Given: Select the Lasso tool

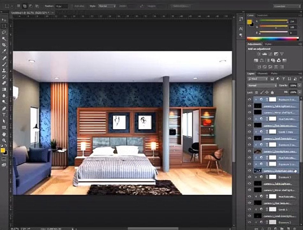Looking at the screenshot, I should point(4,32).
